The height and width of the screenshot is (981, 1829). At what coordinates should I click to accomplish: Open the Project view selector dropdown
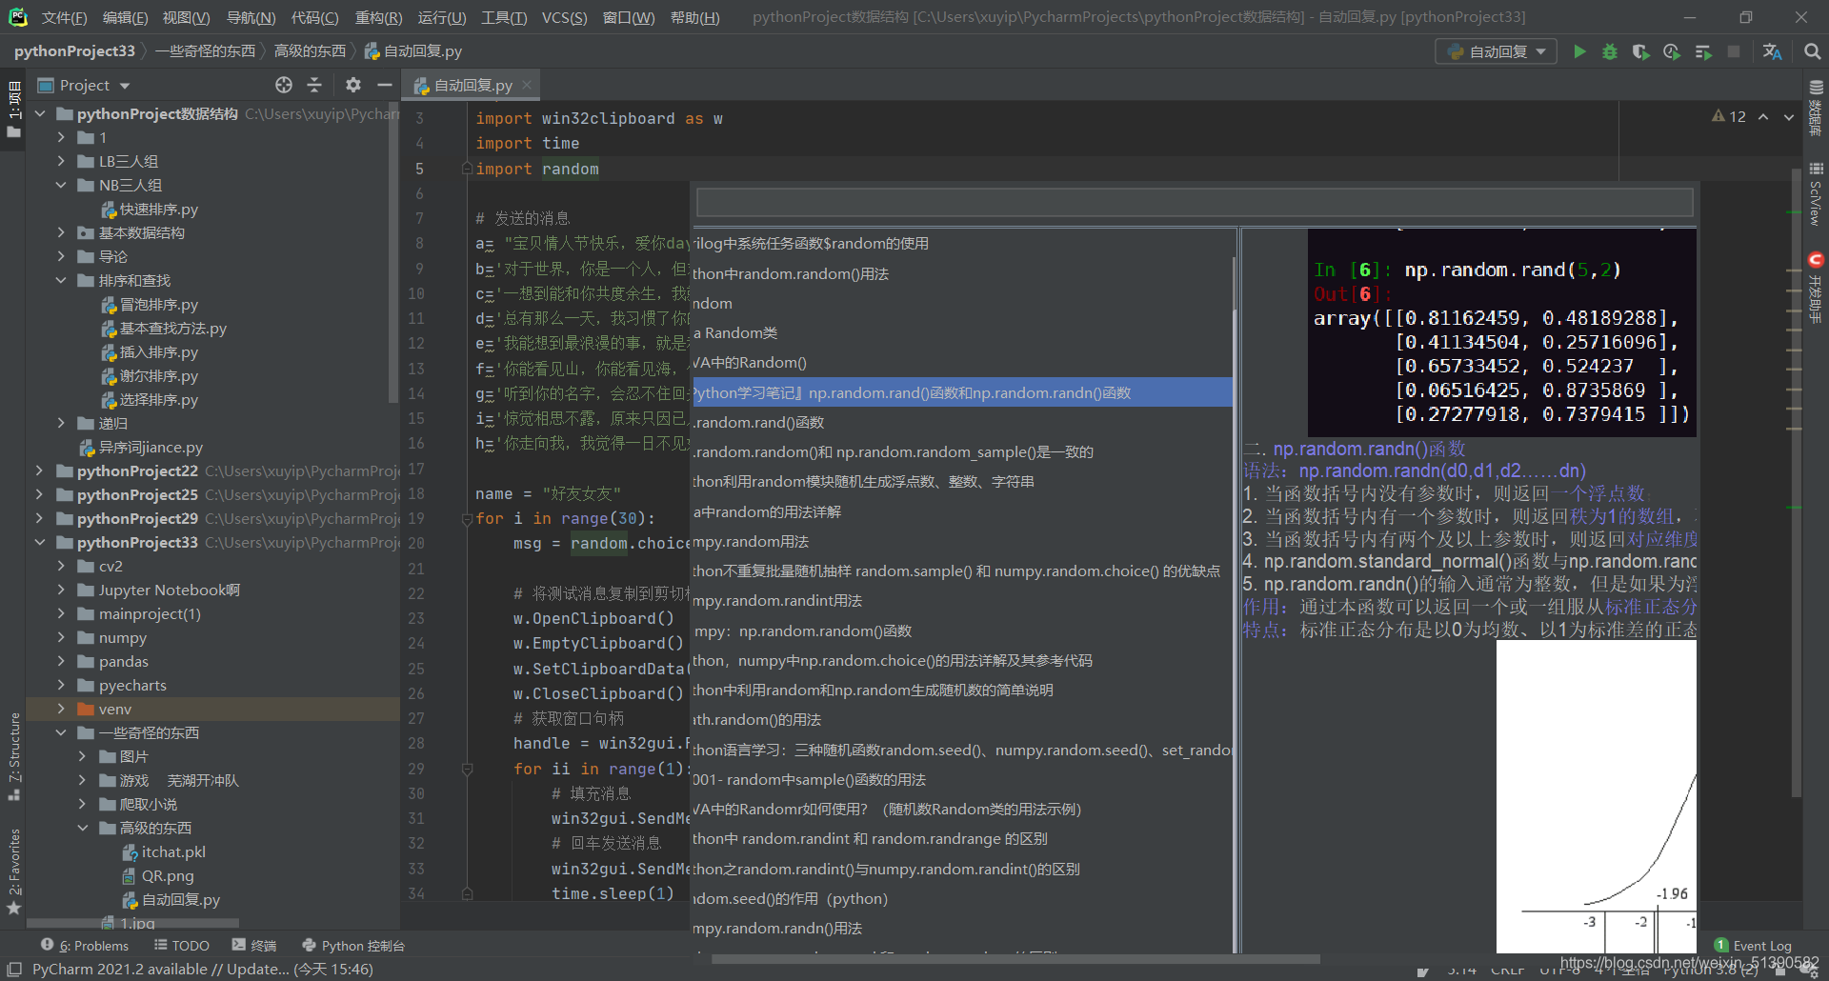pos(84,85)
